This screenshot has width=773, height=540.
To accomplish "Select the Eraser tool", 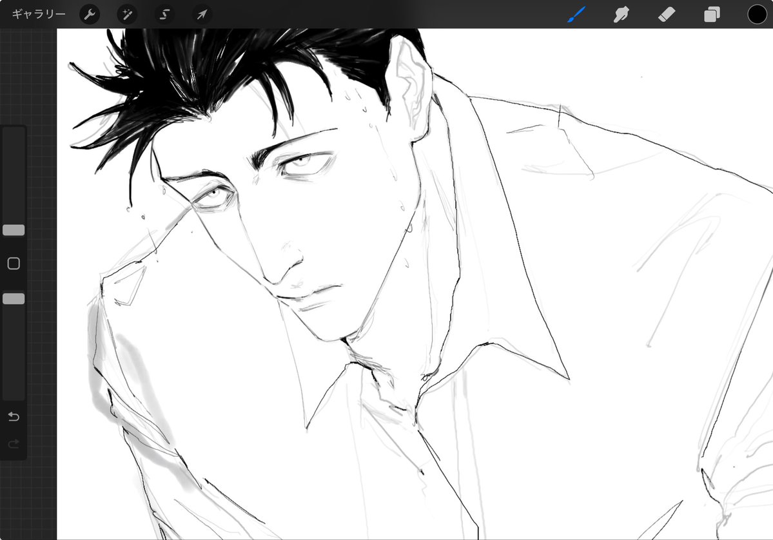I will [667, 15].
